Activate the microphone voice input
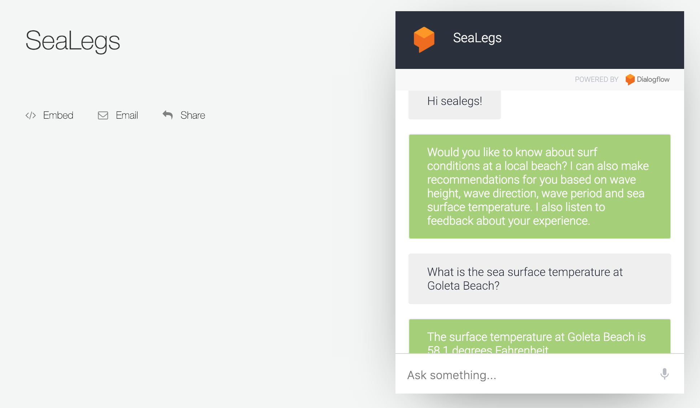The width and height of the screenshot is (700, 408). pos(664,374)
